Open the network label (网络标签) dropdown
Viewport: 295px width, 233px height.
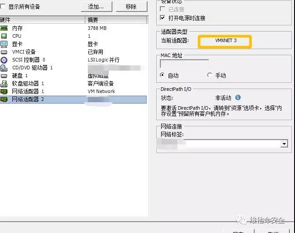(284, 143)
